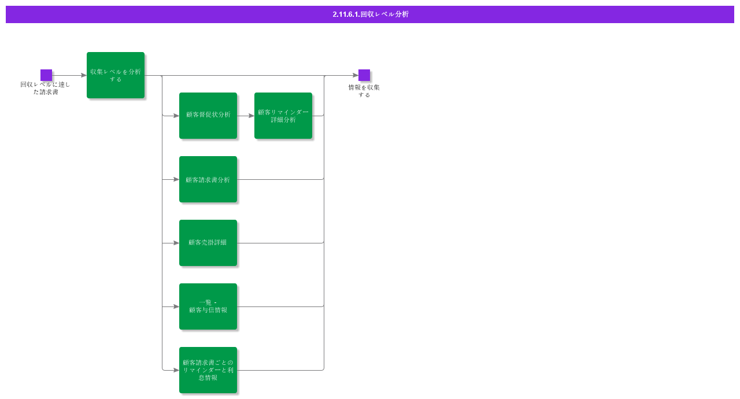The height and width of the screenshot is (399, 740).
Task: Open the 顧客リマインダー詳細分析 box
Action: [x=283, y=116]
